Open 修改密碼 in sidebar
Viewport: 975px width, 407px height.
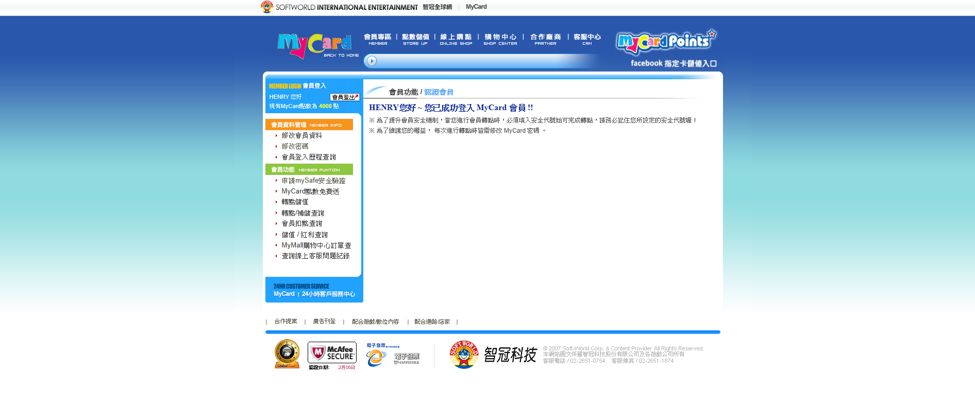[295, 146]
